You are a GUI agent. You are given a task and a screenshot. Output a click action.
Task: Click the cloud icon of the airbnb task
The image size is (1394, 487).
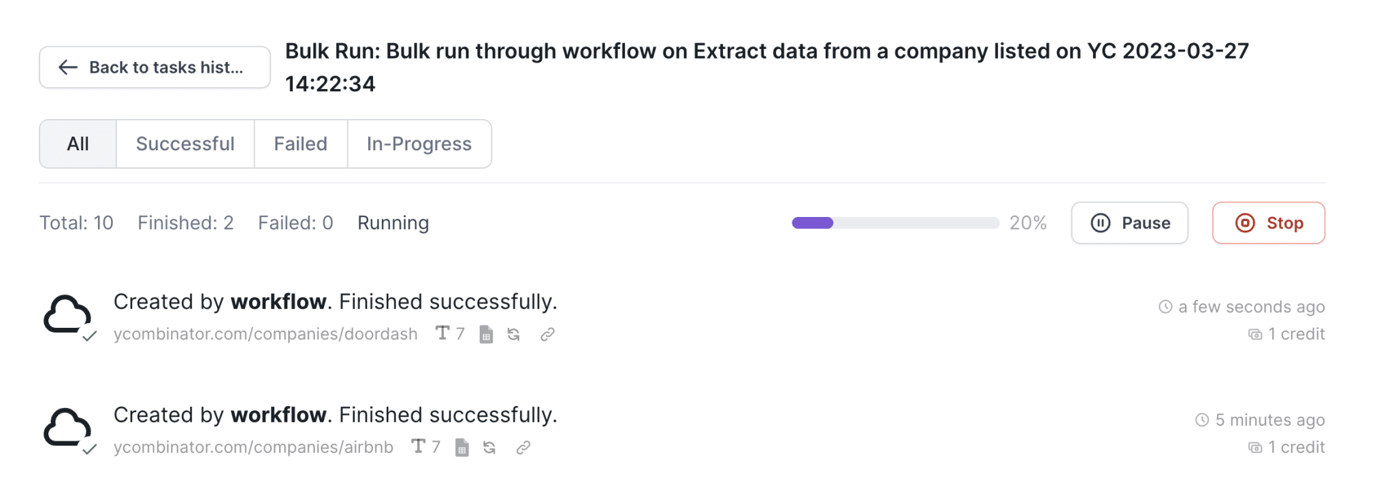click(67, 429)
